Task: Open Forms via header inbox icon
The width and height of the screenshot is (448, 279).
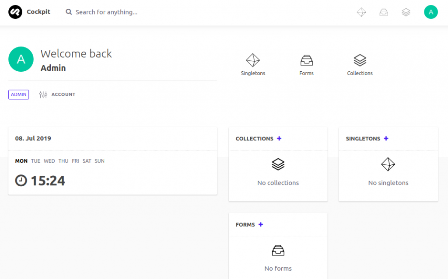Action: [x=384, y=12]
